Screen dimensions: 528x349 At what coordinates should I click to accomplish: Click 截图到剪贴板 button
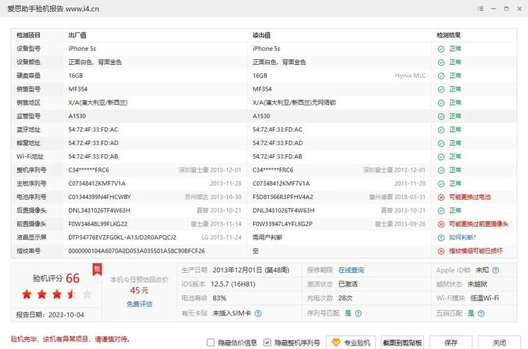(402, 343)
